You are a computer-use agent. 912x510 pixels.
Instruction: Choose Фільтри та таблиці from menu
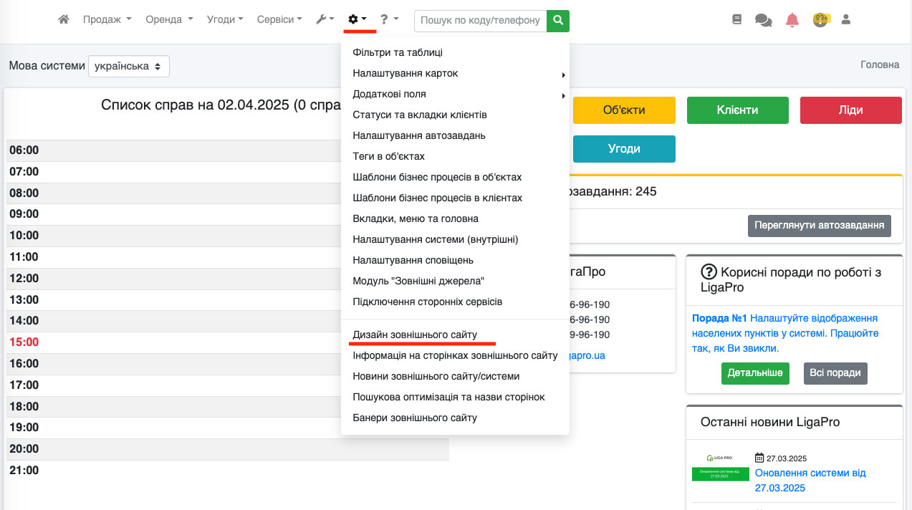click(x=398, y=52)
